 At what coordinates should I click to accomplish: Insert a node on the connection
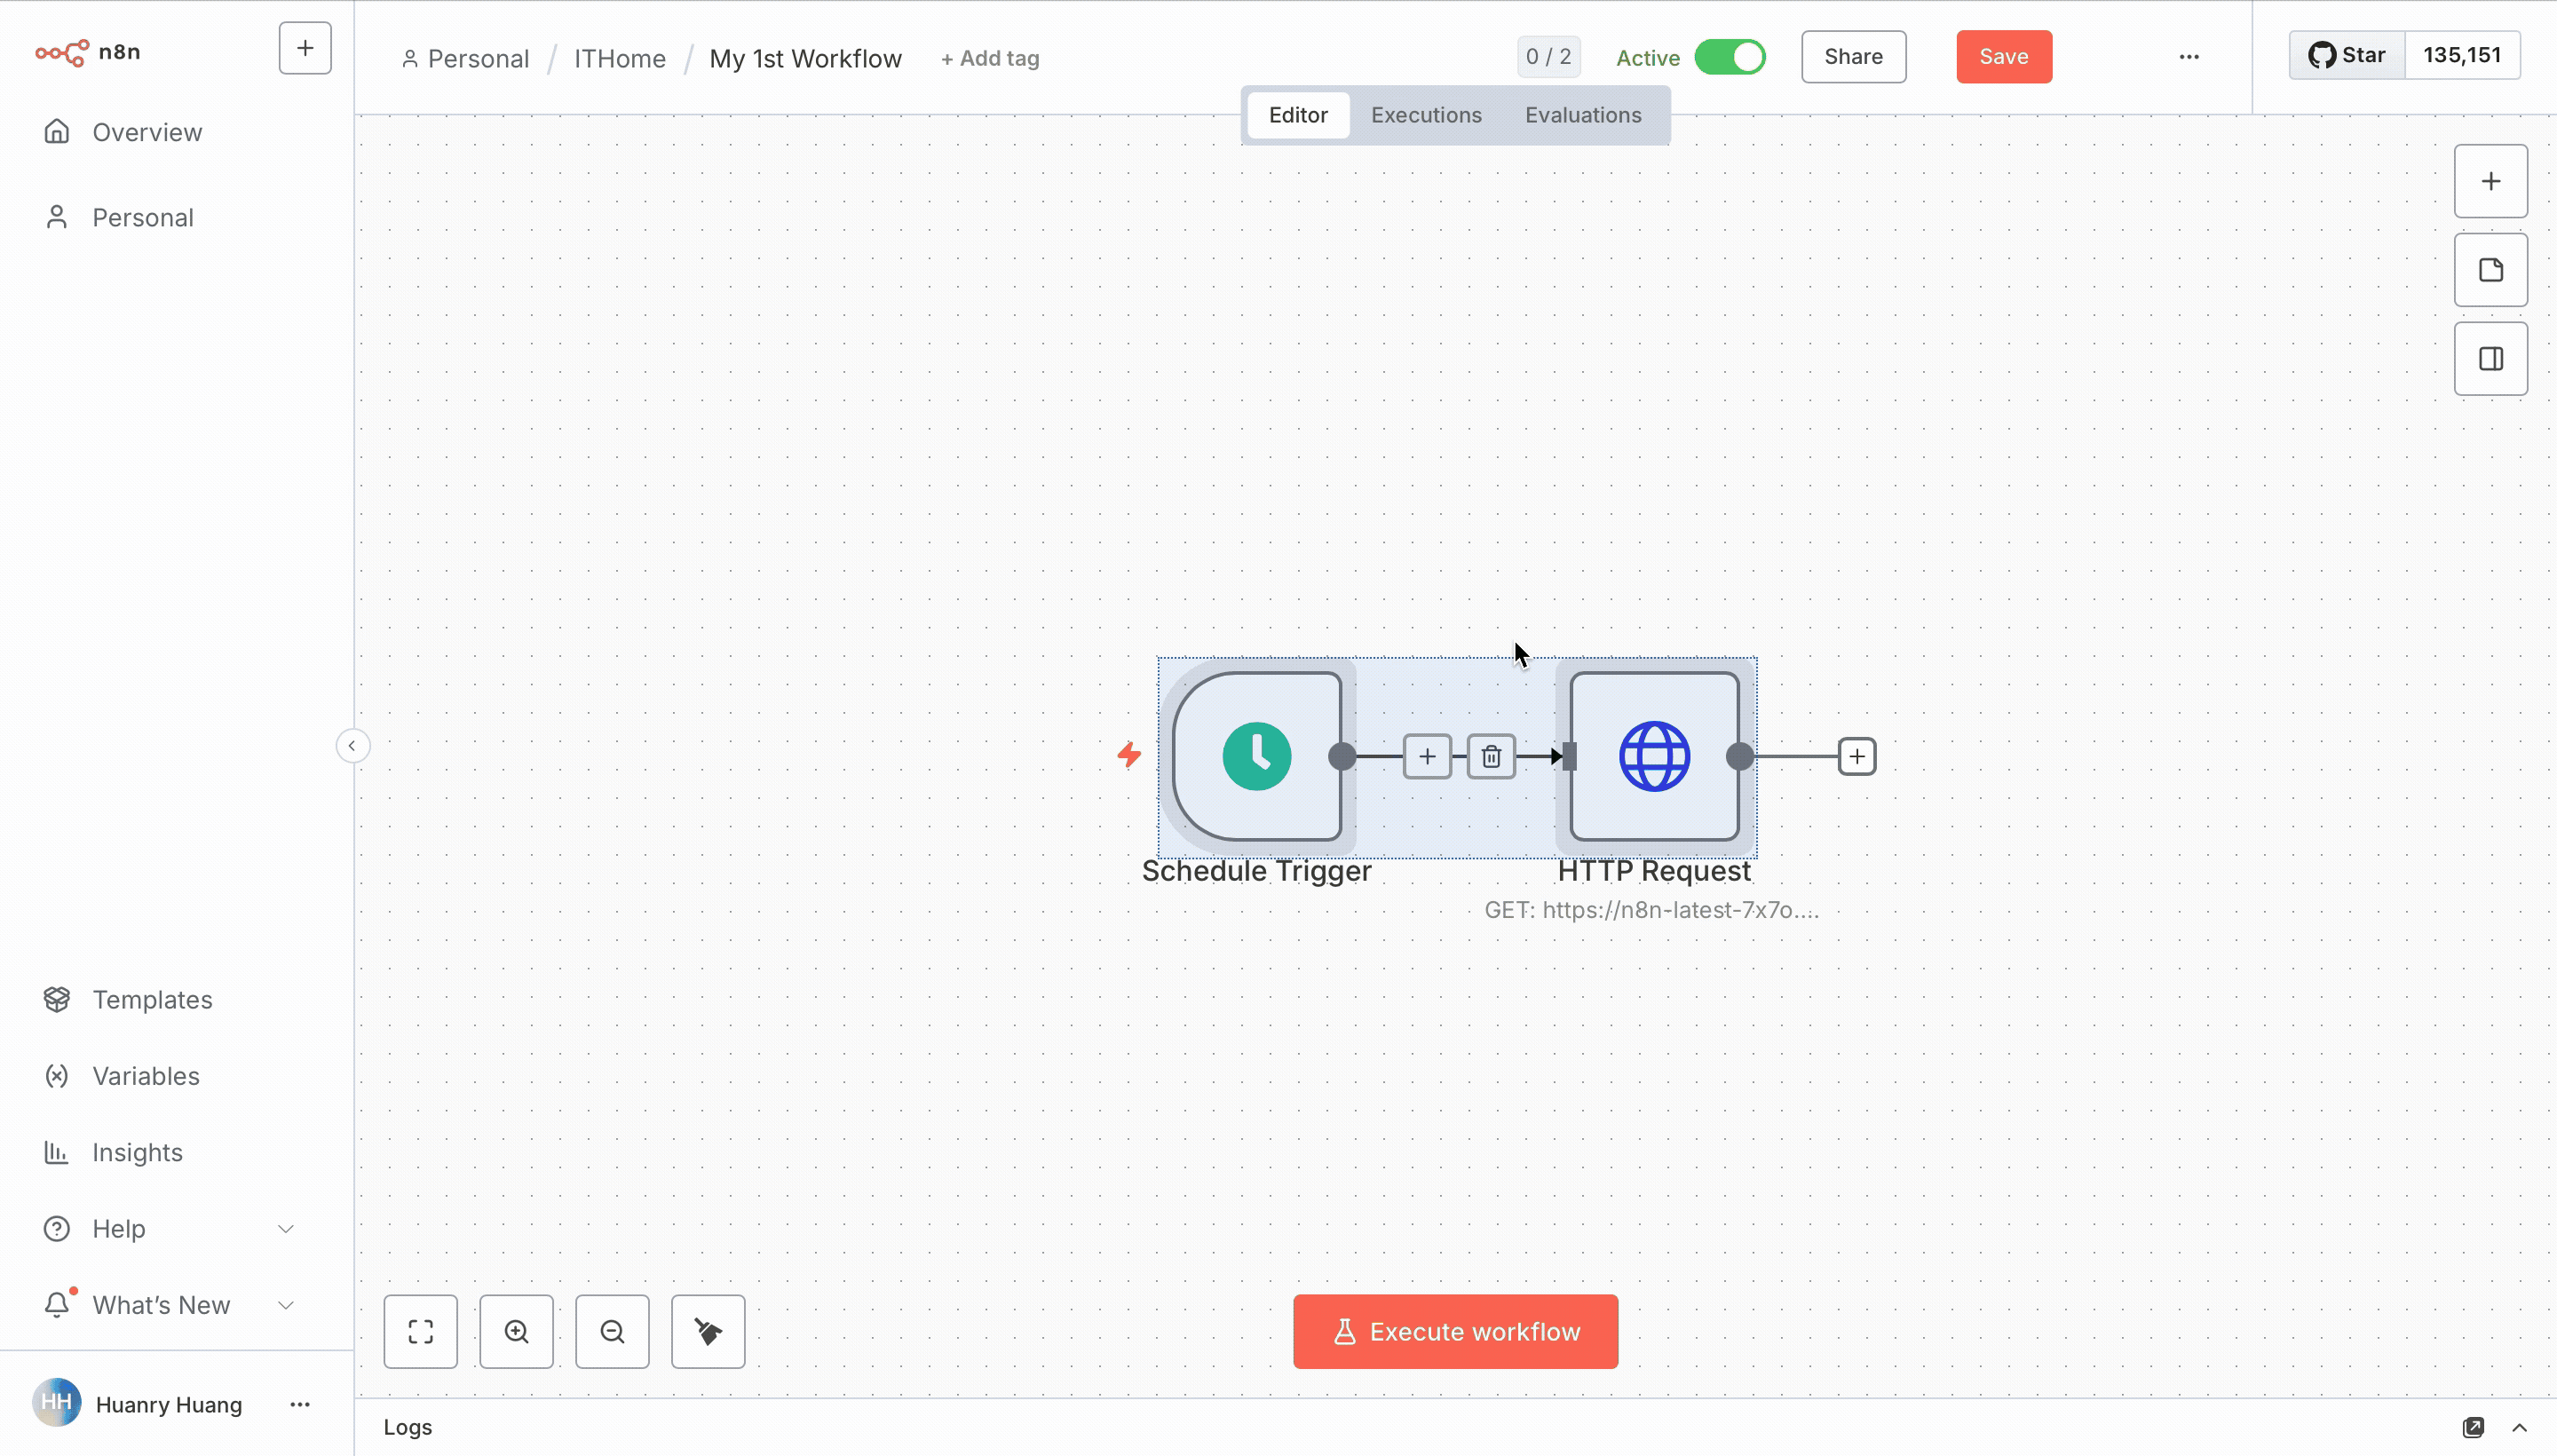point(1427,757)
